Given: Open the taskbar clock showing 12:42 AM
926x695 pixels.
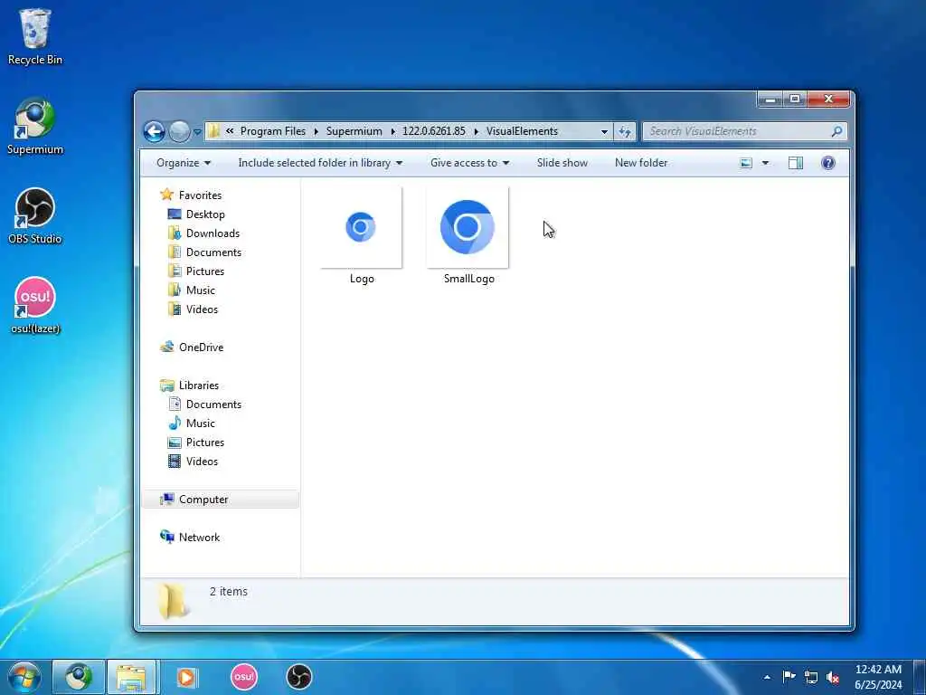Looking at the screenshot, I should (878, 677).
